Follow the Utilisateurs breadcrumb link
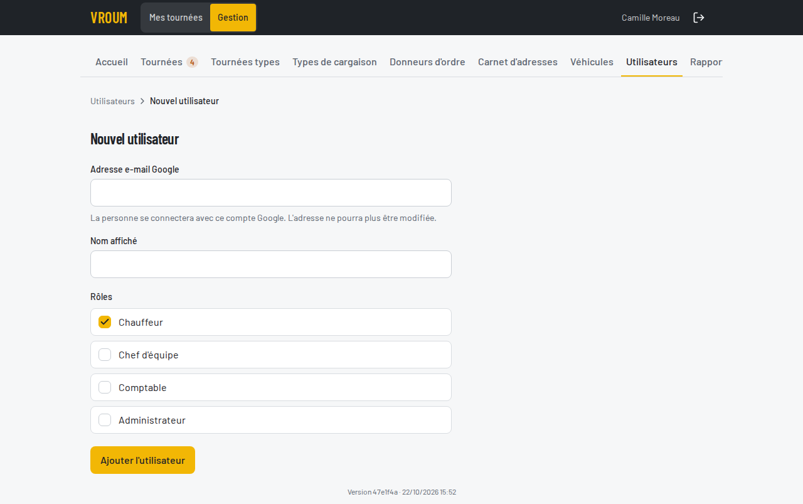This screenshot has height=504, width=803. 112,101
